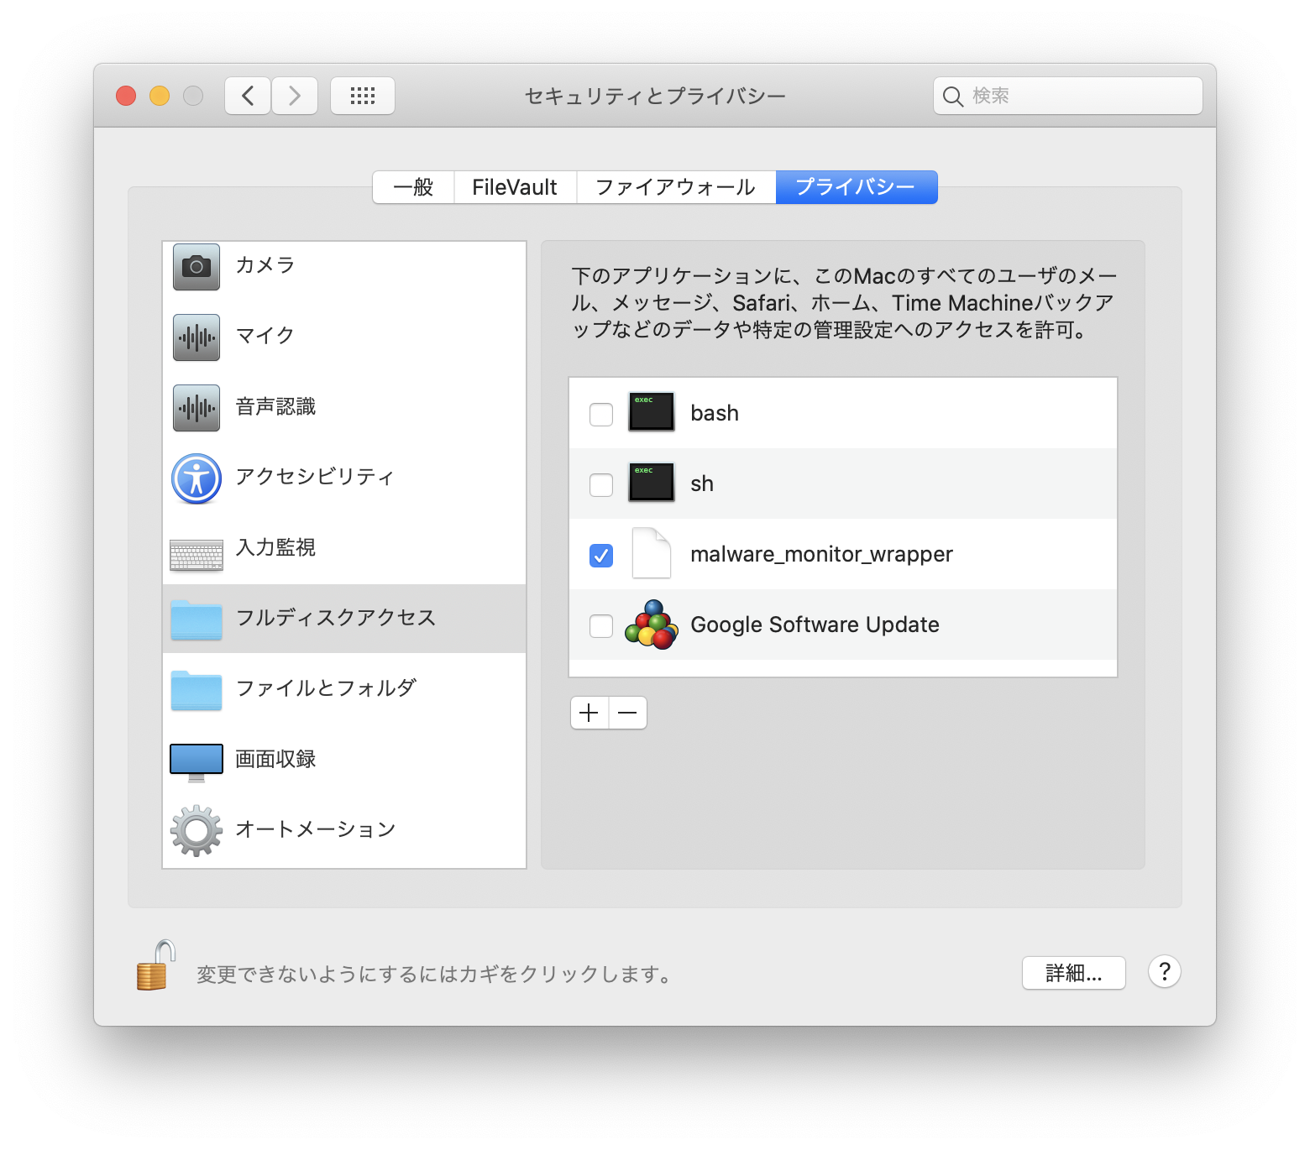Click the 音声認識 waveform icon
Image resolution: width=1310 pixels, height=1150 pixels.
click(x=196, y=408)
